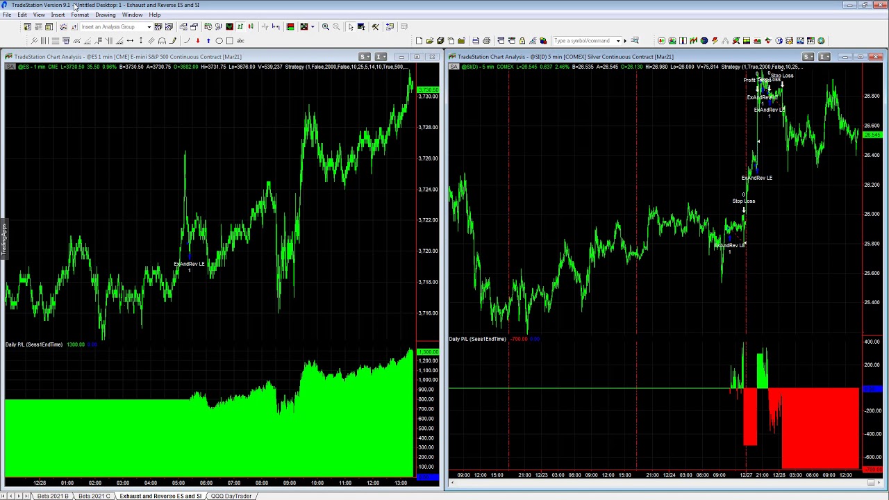The height and width of the screenshot is (500, 889).
Task: Expand the symbol command box dropdown arrow
Action: (618, 40)
